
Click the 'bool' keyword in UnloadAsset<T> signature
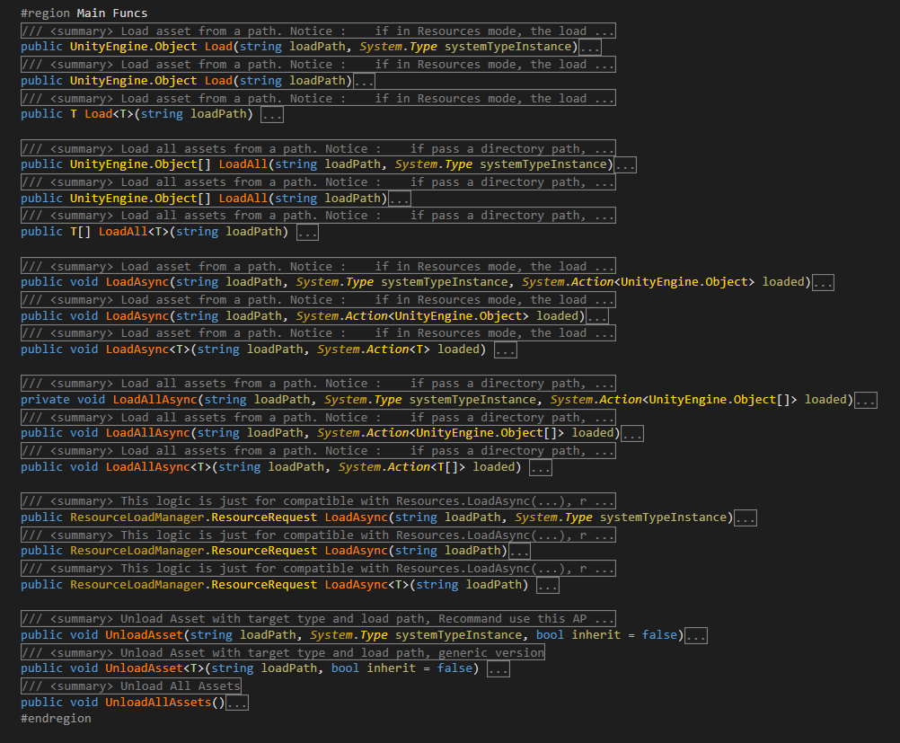[345, 668]
